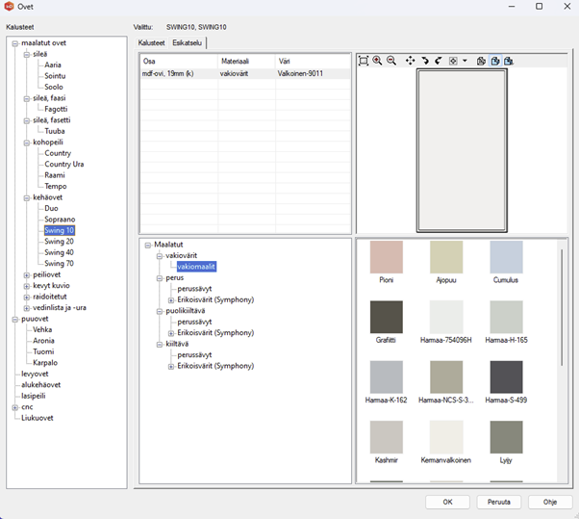Click the zoom out magnifier icon
This screenshot has height=519, width=579.
click(391, 61)
